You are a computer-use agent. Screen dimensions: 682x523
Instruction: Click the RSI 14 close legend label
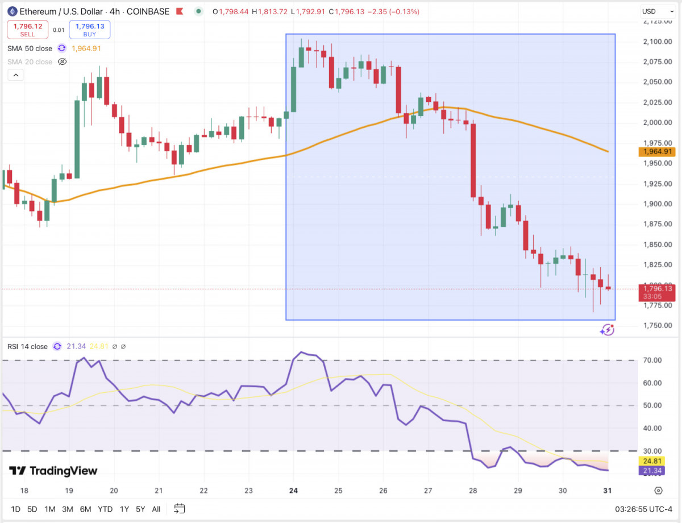coord(27,346)
